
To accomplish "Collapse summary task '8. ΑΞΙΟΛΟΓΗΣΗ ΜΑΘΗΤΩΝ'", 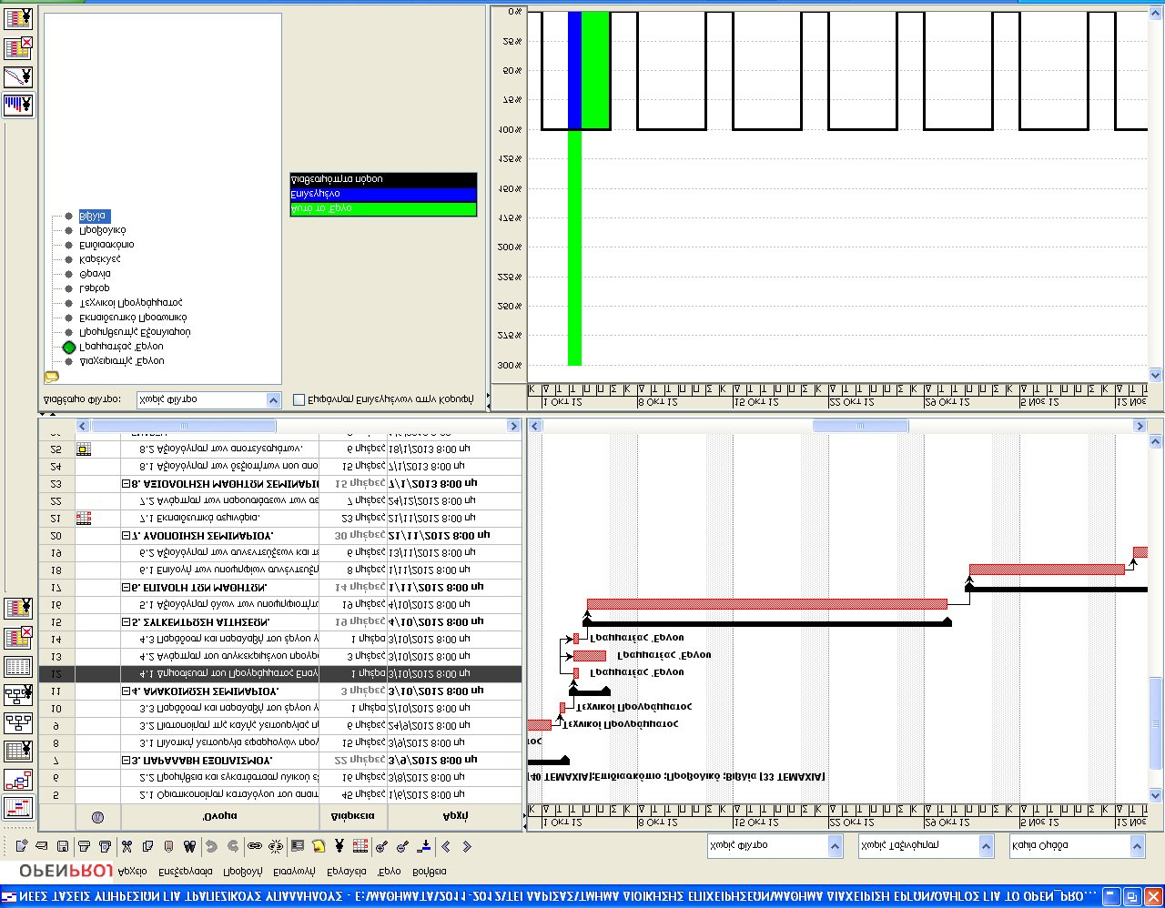I will pyautogui.click(x=127, y=484).
